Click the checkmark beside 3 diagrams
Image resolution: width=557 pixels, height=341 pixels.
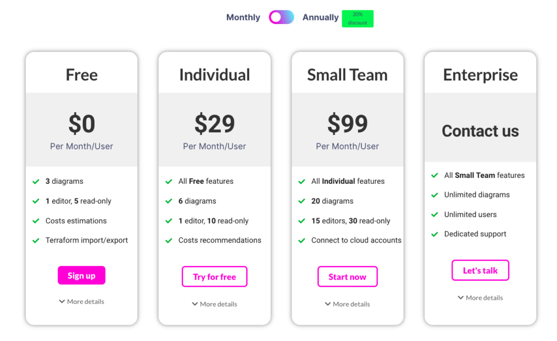(36, 182)
